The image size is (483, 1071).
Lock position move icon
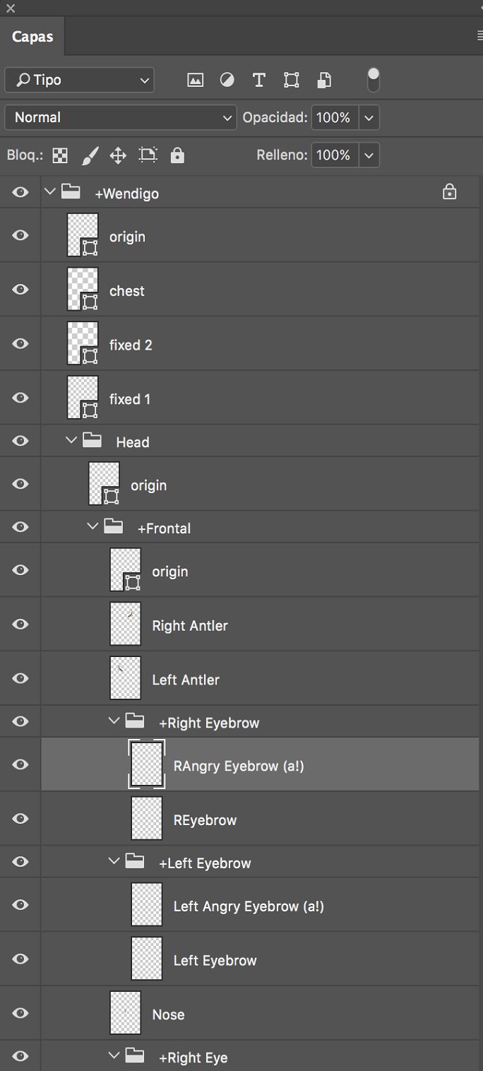(118, 155)
